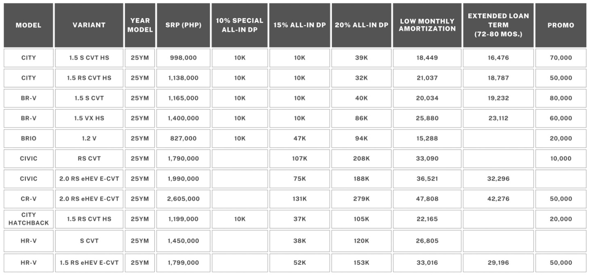The width and height of the screenshot is (590, 275).
Task: Click the 42,276 extended loan term cell
Action: coord(498,199)
